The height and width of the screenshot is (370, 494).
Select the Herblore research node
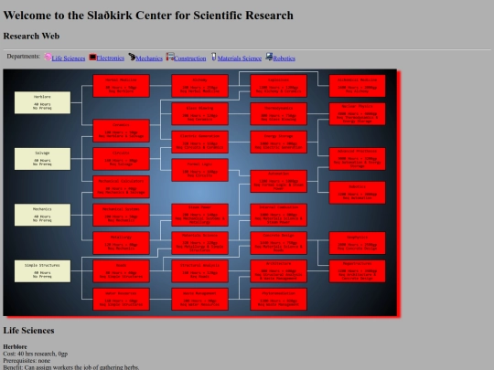42,102
